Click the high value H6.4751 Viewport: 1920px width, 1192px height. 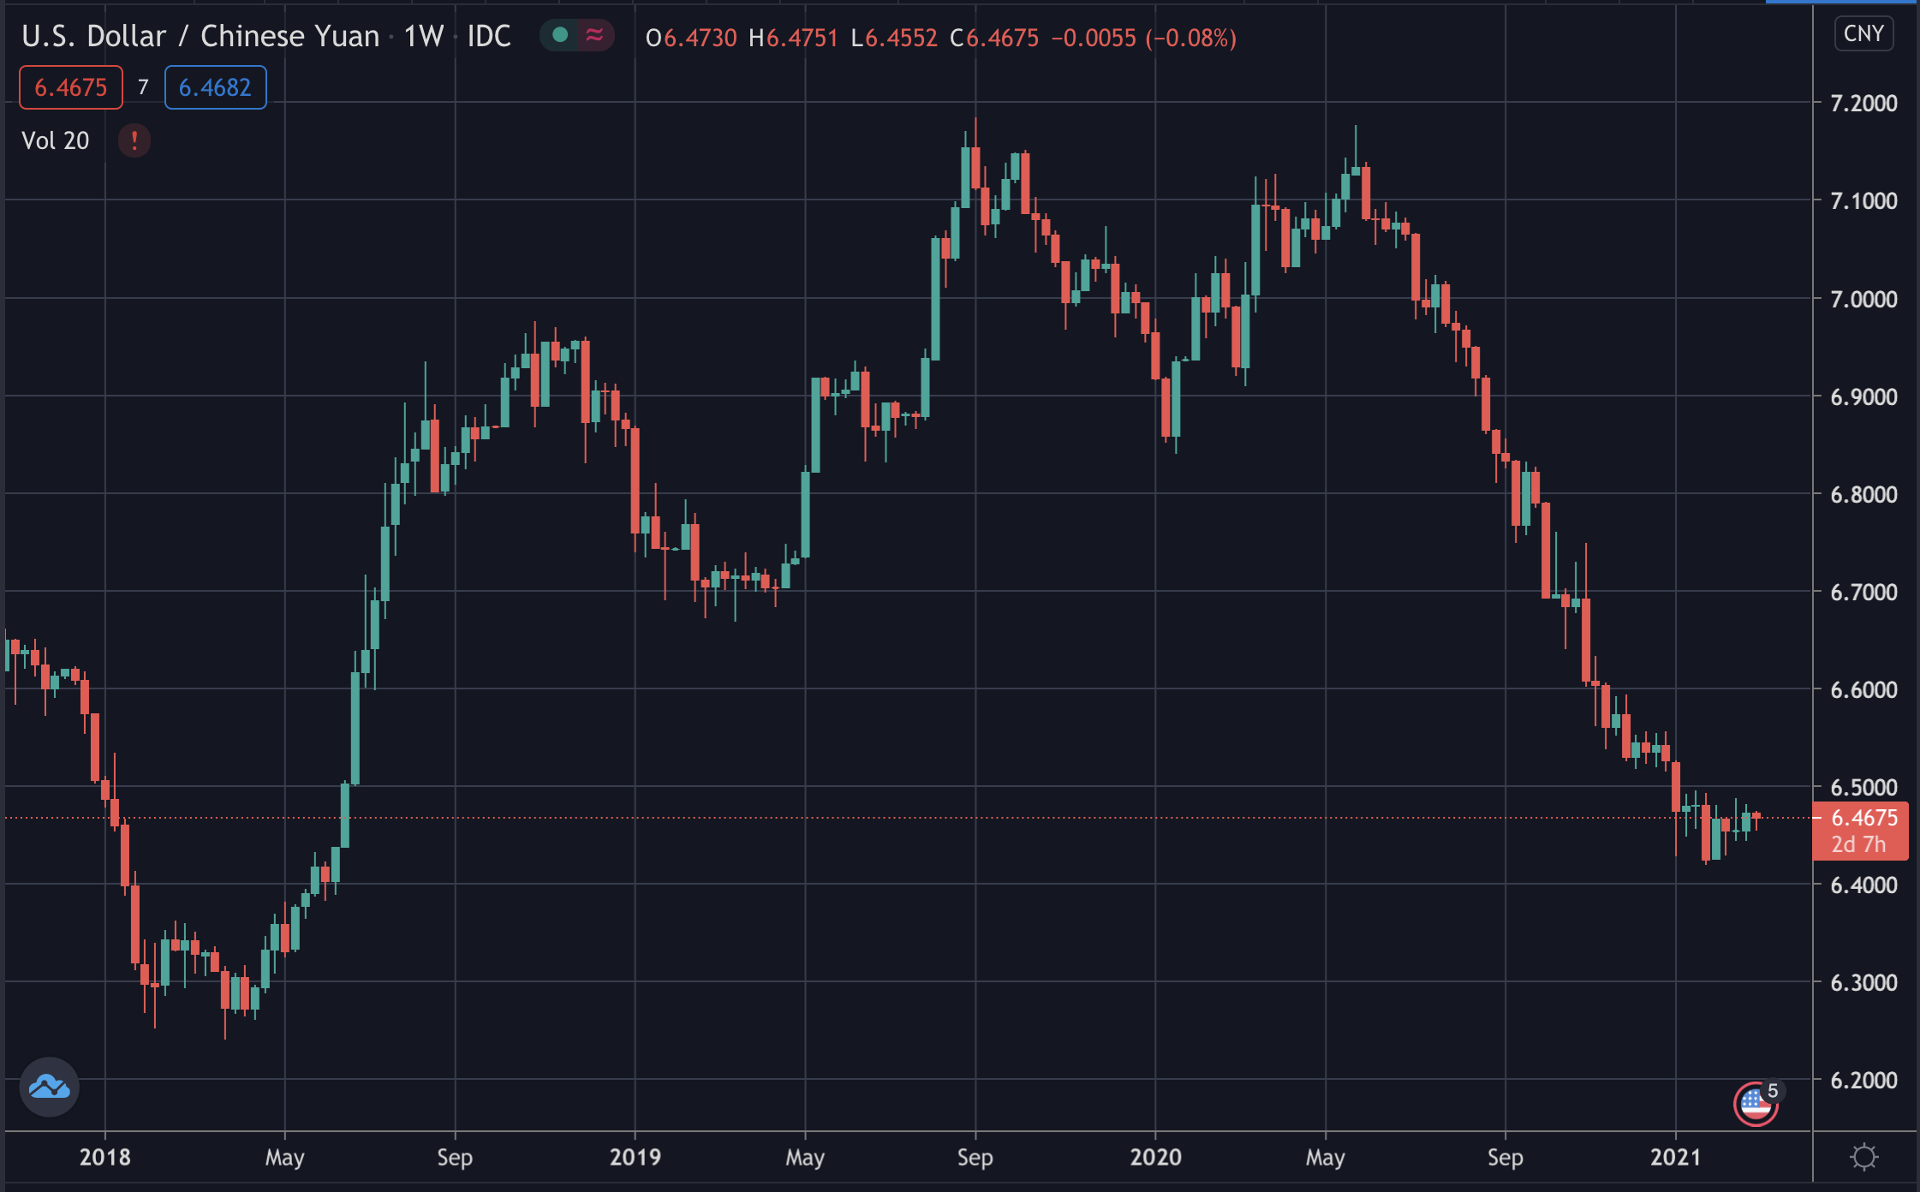(x=793, y=38)
